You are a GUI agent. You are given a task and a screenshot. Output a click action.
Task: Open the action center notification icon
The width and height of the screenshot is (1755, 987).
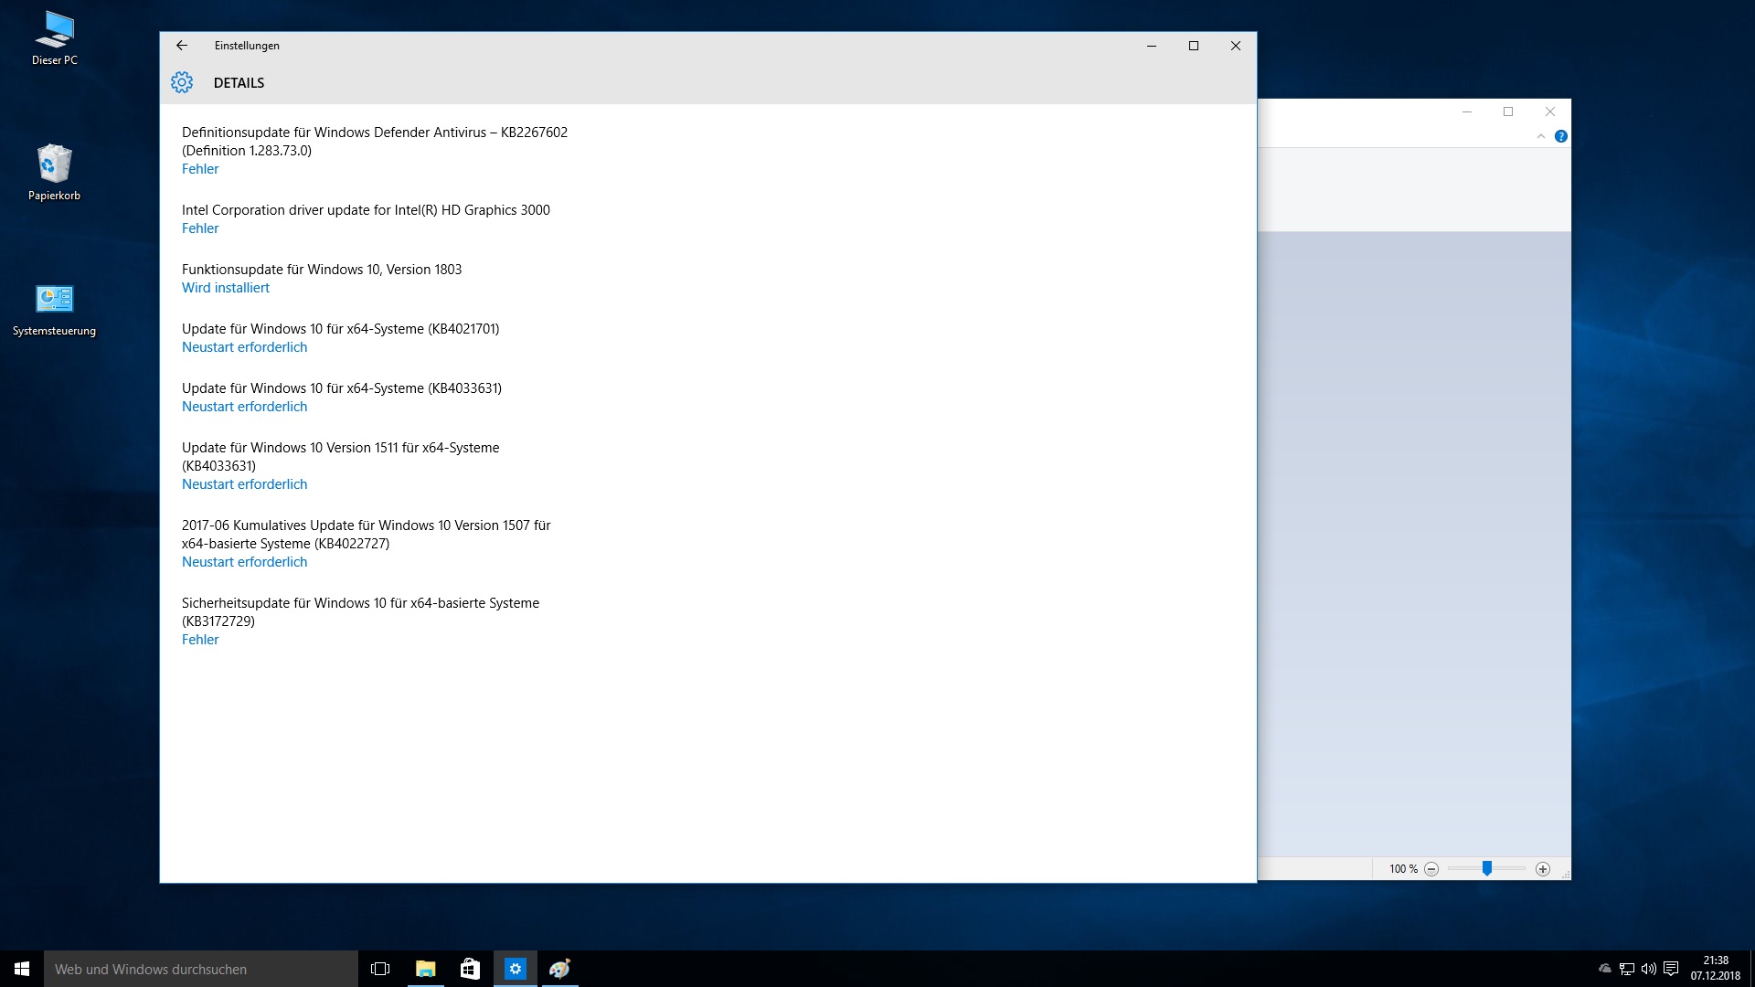coord(1671,969)
